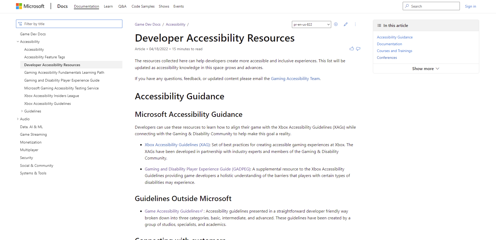The image size is (496, 240).
Task: Open the Gaming Accessibility Team link
Action: 295,79
